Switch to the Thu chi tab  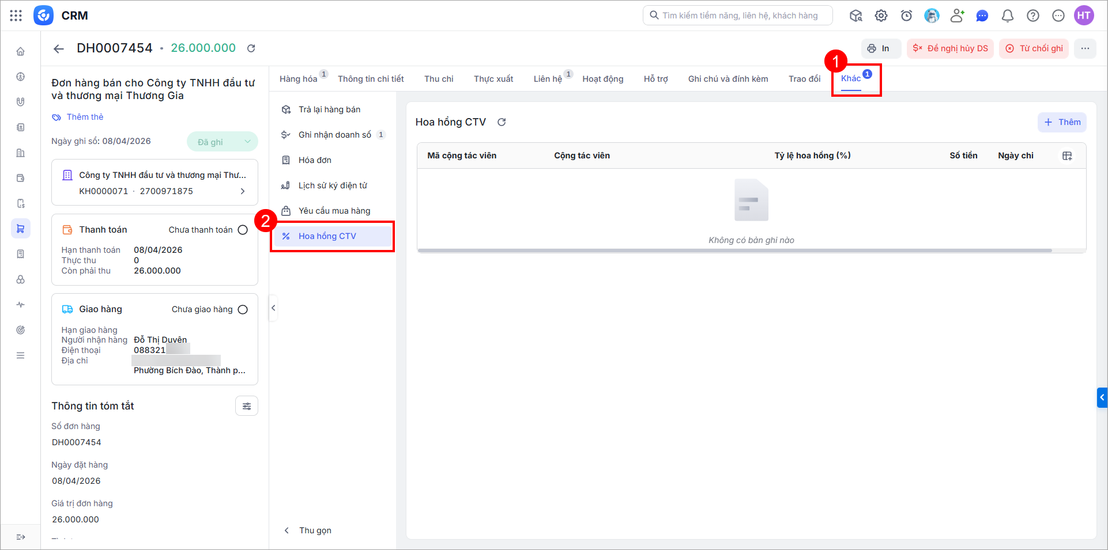(439, 79)
